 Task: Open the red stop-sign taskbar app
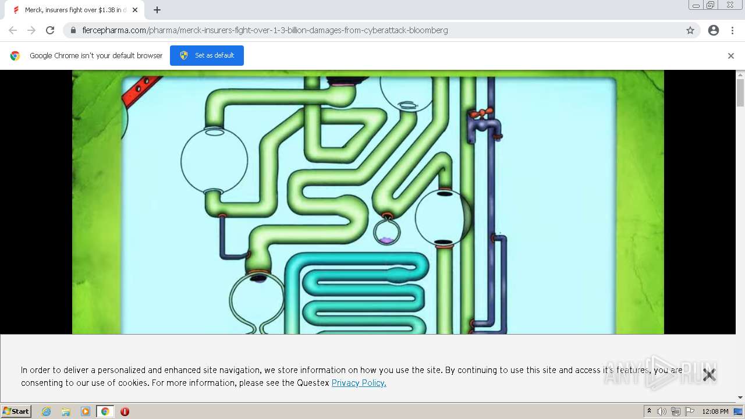click(x=125, y=411)
